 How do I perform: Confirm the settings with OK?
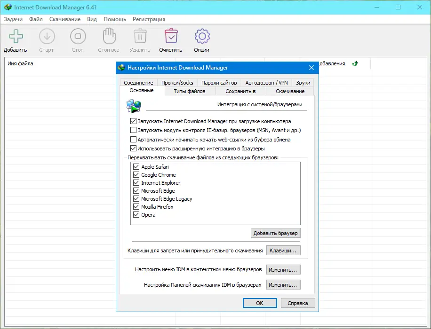pyautogui.click(x=260, y=303)
